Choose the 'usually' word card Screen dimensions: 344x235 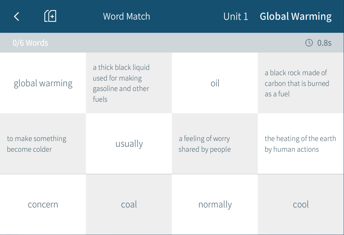(x=129, y=144)
